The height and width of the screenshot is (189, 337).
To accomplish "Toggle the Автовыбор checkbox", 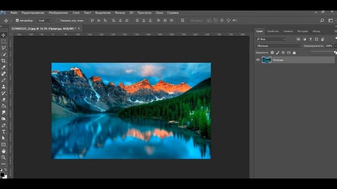I will [x=17, y=20].
